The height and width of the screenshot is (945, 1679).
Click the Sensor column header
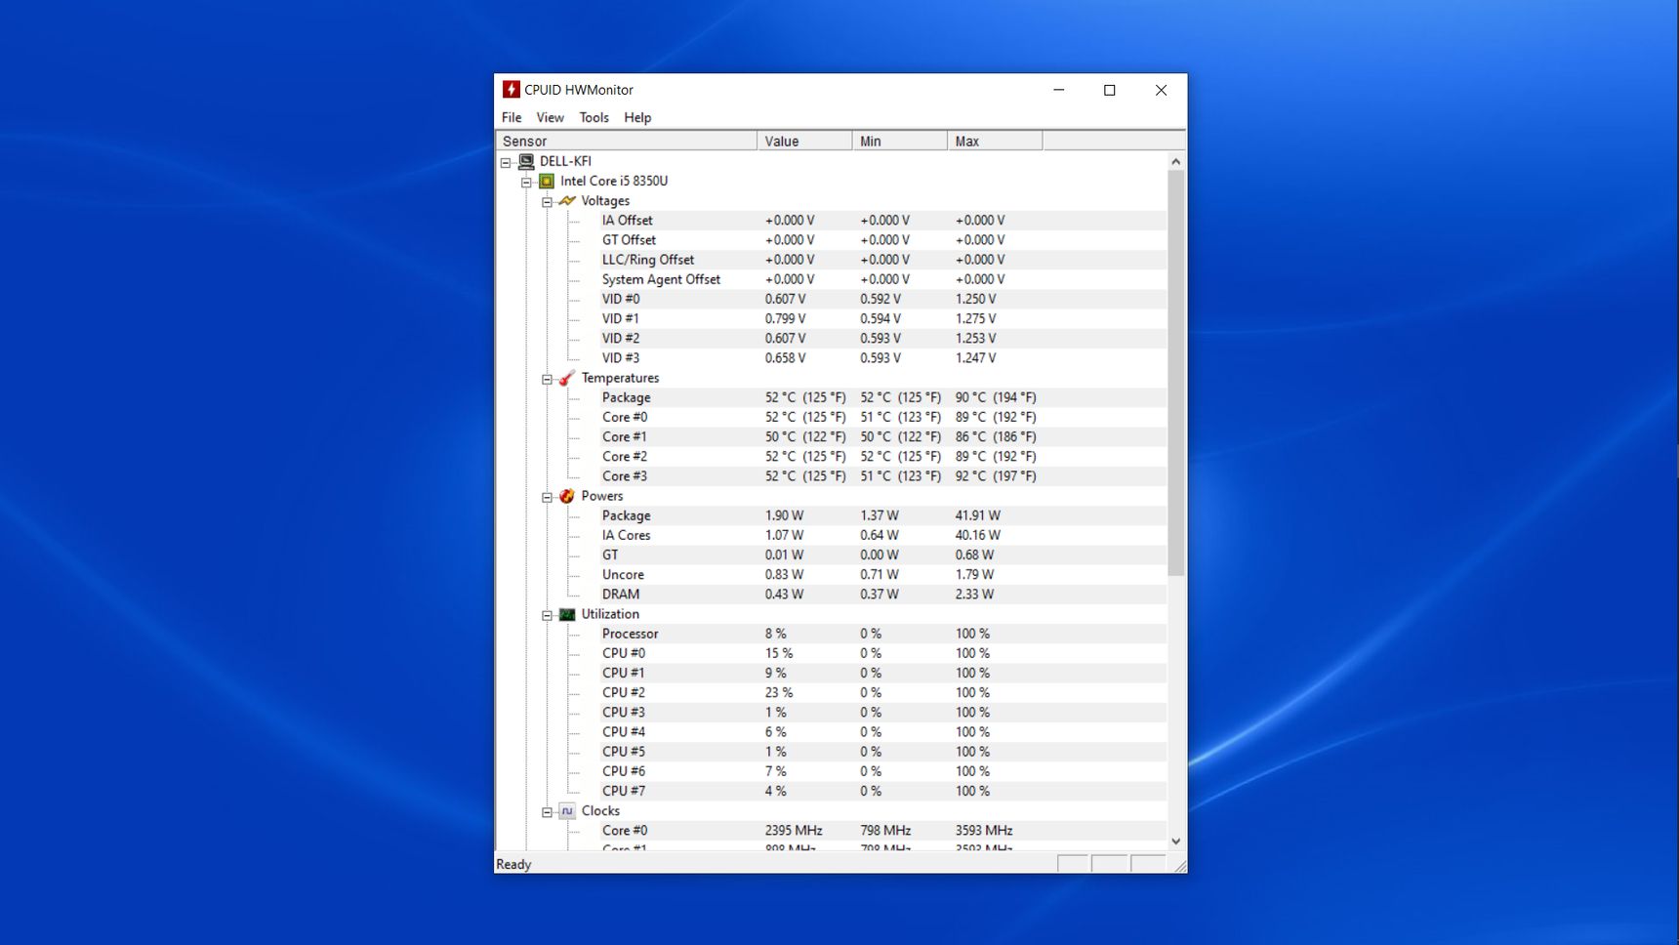pyautogui.click(x=627, y=142)
